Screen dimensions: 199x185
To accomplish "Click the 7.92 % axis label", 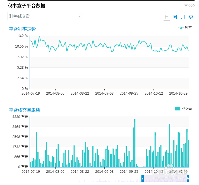I will [22, 57].
